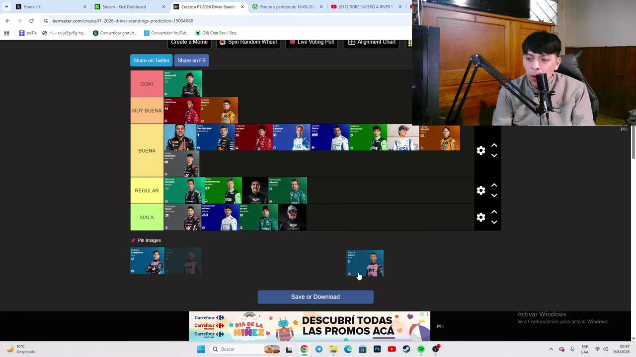This screenshot has width=636, height=357.
Task: Select Carlos Sainz driver card
Action: coord(330,137)
